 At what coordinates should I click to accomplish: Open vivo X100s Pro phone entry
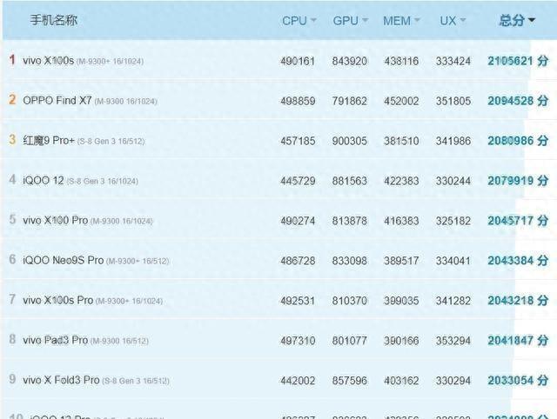(58, 300)
